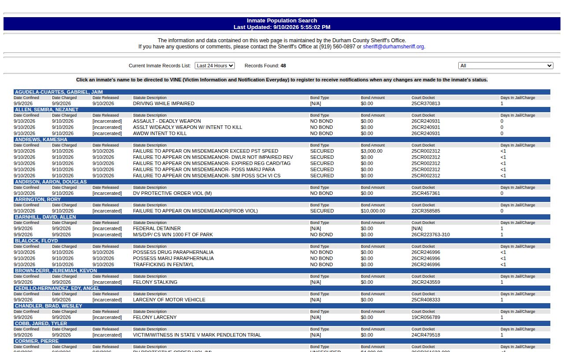Viewport: 564px width, 352px height.
Task: Expand the All filter dropdown
Action: pyautogui.click(x=506, y=66)
